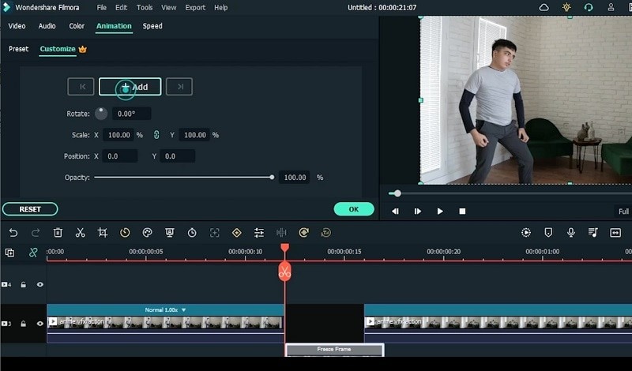Image resolution: width=632 pixels, height=371 pixels.
Task: Open the Crop tool
Action: tap(103, 232)
